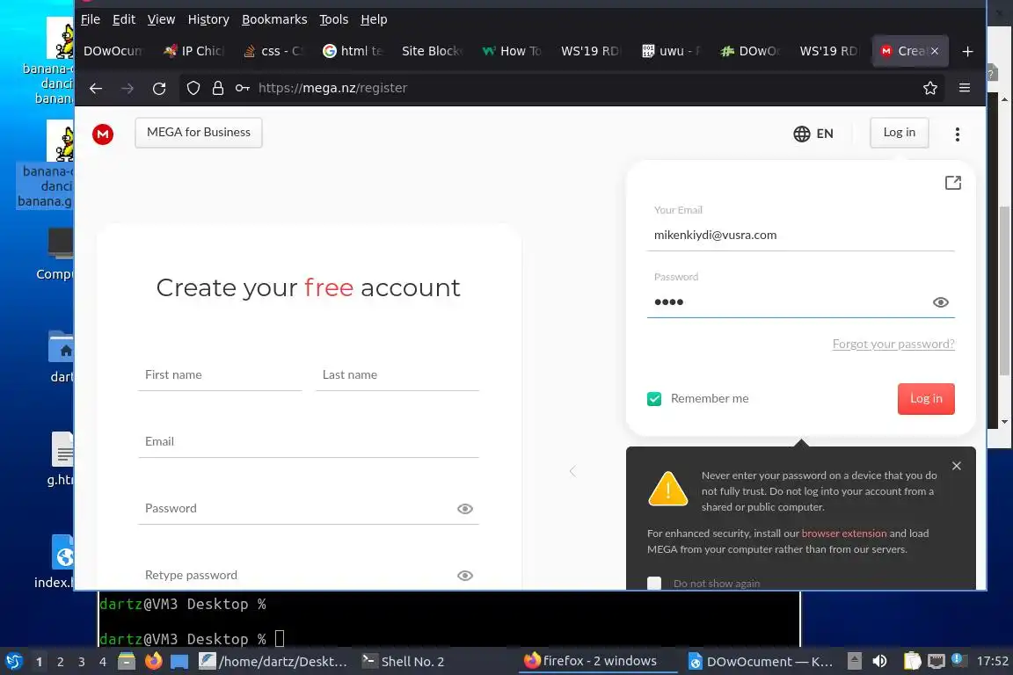
Task: Click the network monitor tray icon
Action: (936, 662)
